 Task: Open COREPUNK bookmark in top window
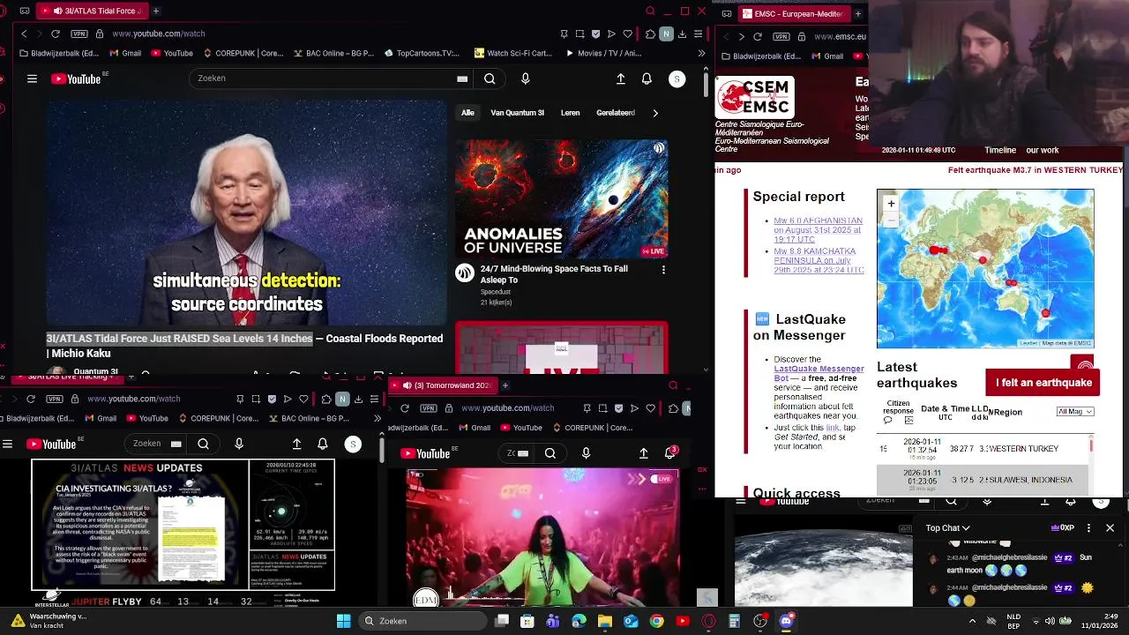click(x=243, y=53)
